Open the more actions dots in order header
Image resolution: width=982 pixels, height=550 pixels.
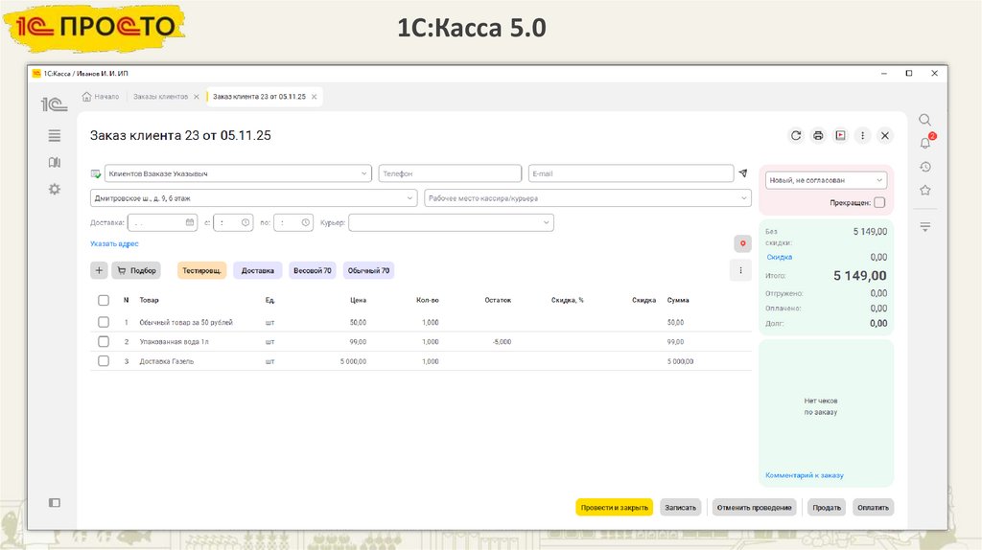(x=862, y=135)
